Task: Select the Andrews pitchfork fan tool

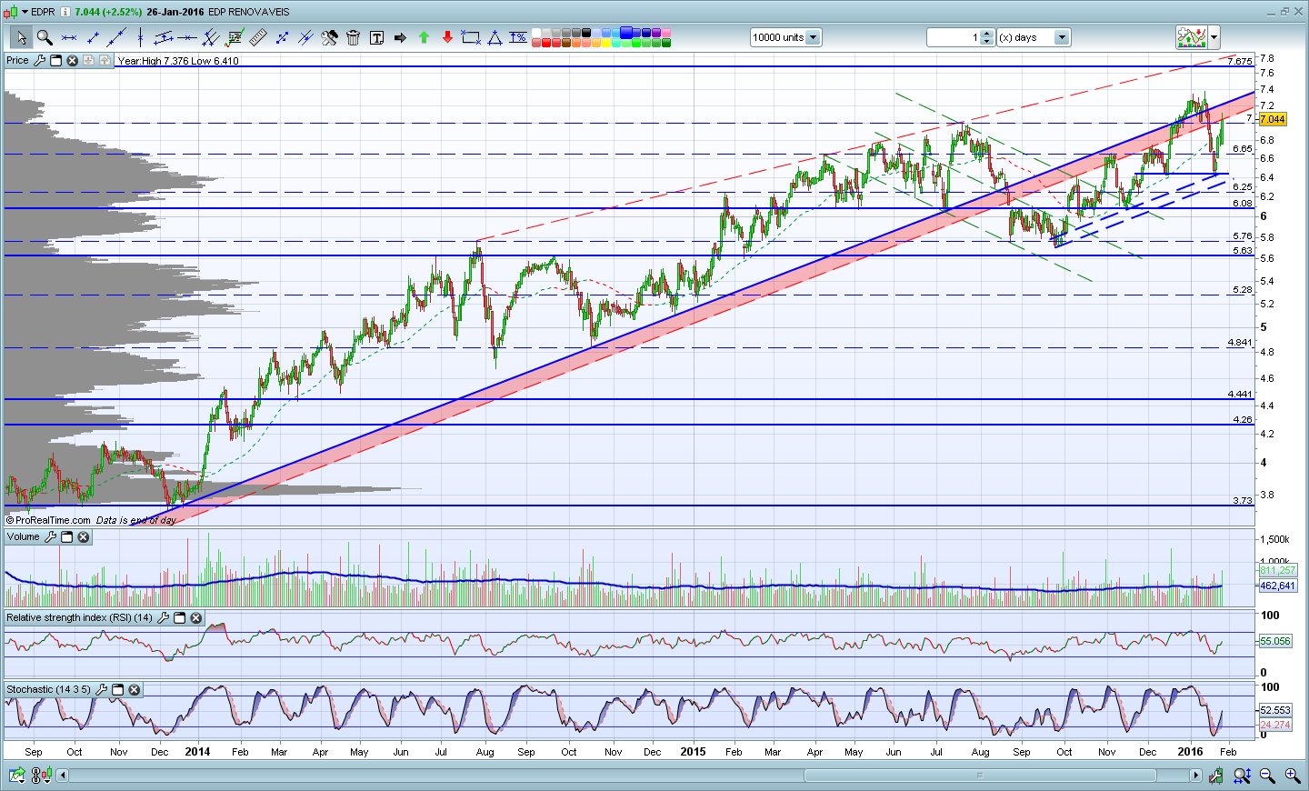Action: [x=211, y=37]
